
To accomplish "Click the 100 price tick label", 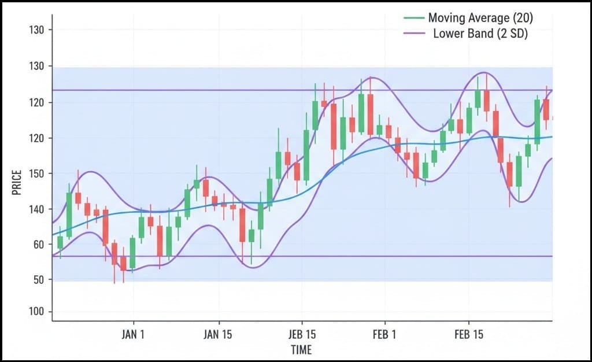I will pyautogui.click(x=36, y=312).
